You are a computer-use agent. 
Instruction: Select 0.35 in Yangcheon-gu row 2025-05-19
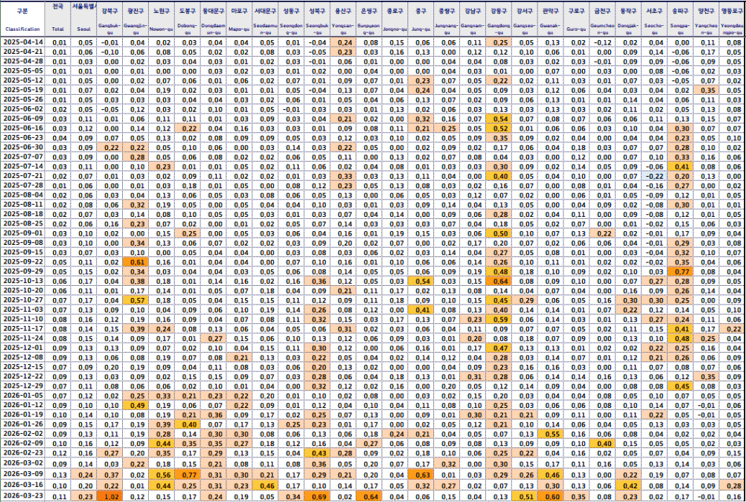click(x=705, y=90)
